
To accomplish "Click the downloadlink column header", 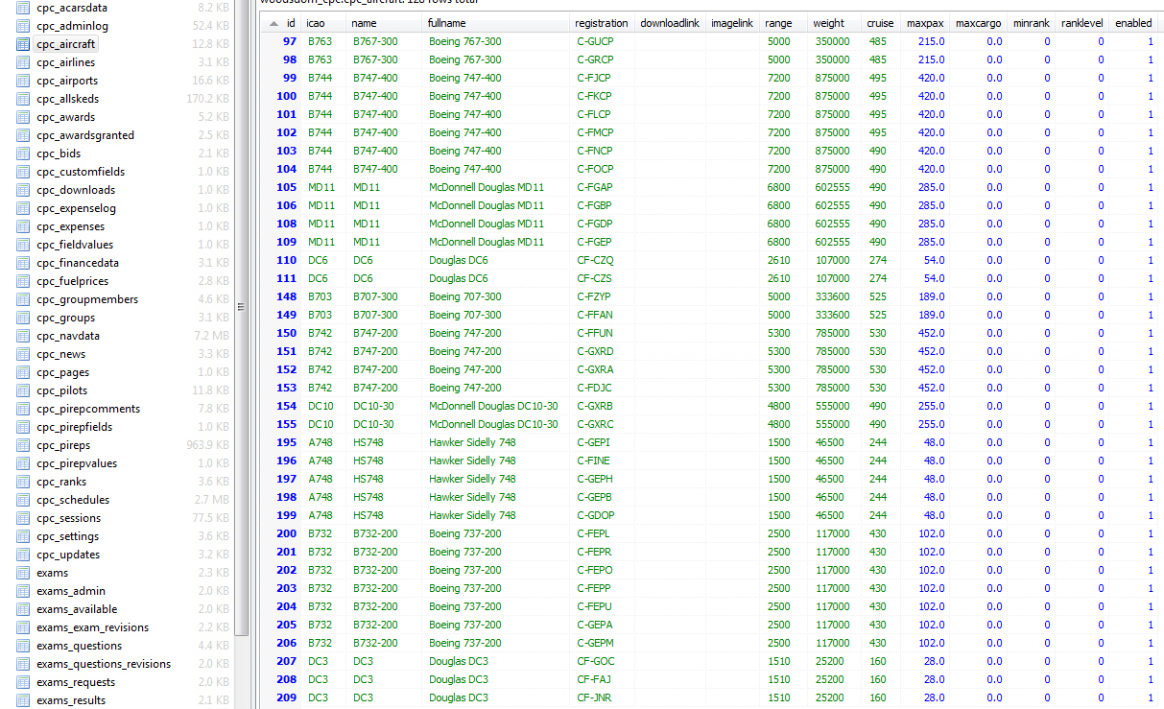I will click(x=670, y=23).
